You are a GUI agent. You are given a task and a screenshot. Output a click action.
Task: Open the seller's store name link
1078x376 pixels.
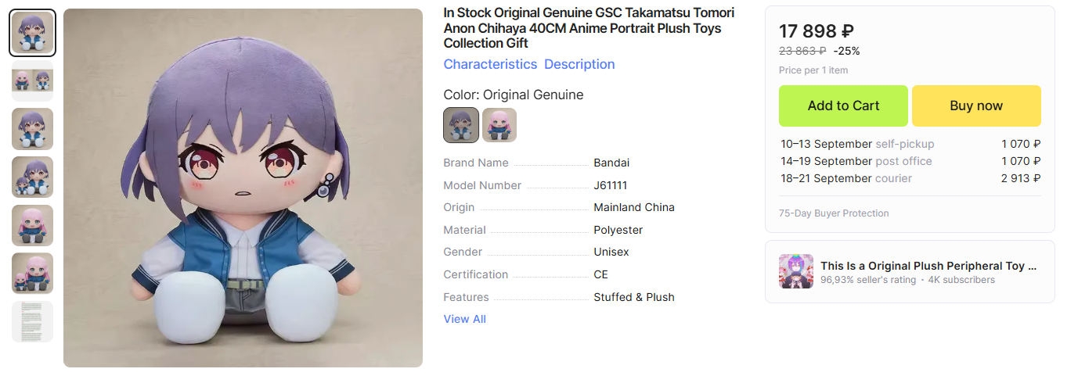click(x=928, y=266)
